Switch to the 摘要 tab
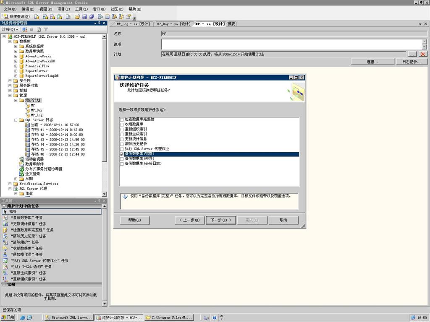 tap(231, 24)
